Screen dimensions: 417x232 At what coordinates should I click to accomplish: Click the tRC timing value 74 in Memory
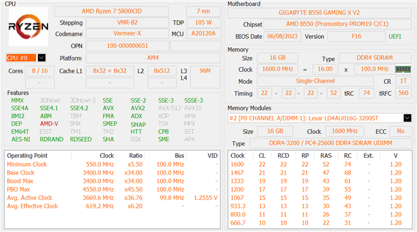click(x=366, y=93)
